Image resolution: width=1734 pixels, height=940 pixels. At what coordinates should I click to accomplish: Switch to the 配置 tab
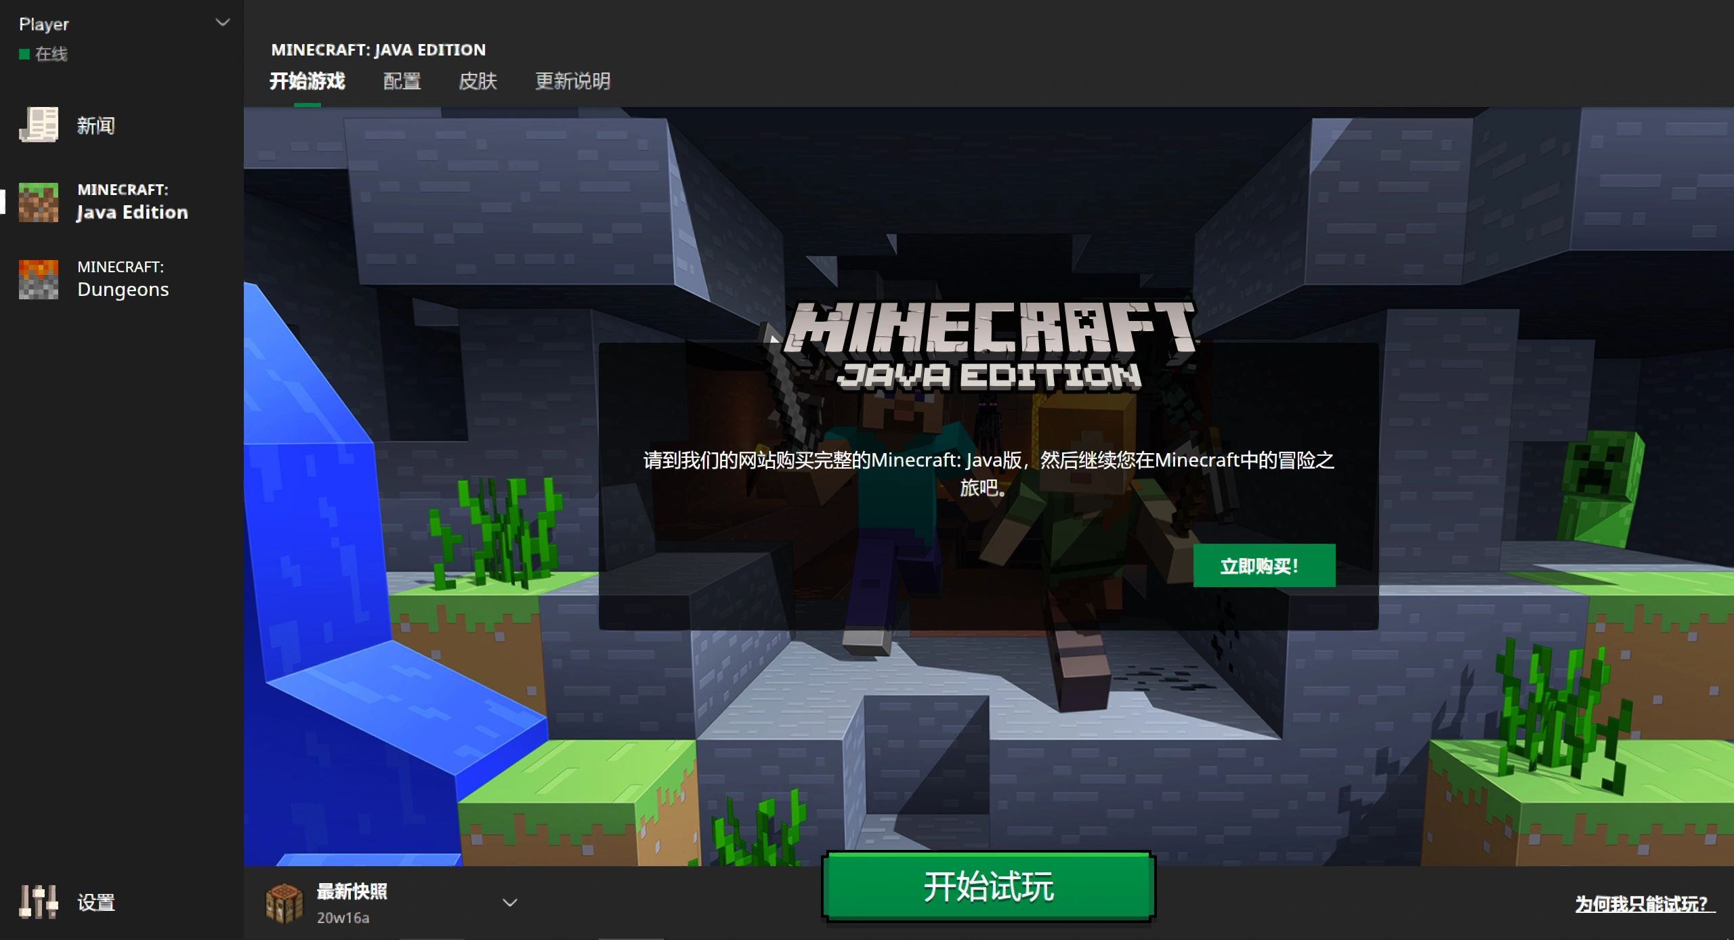tap(402, 81)
